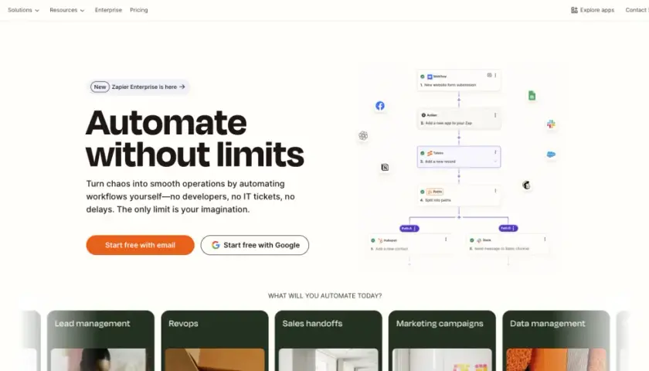649x371 pixels.
Task: Expand the Solutions dropdown menu
Action: coord(24,10)
